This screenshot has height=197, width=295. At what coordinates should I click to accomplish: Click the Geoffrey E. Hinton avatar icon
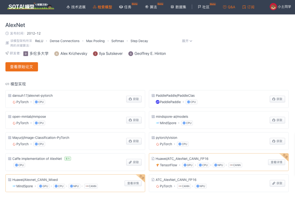point(131,54)
